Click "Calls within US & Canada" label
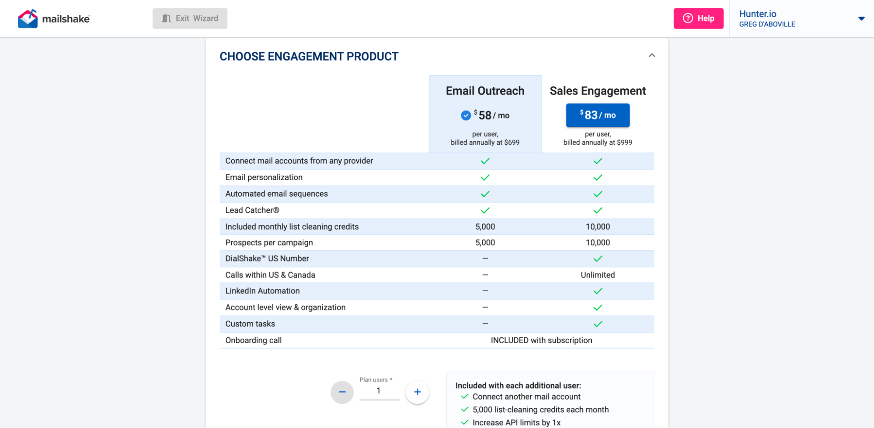 [270, 275]
